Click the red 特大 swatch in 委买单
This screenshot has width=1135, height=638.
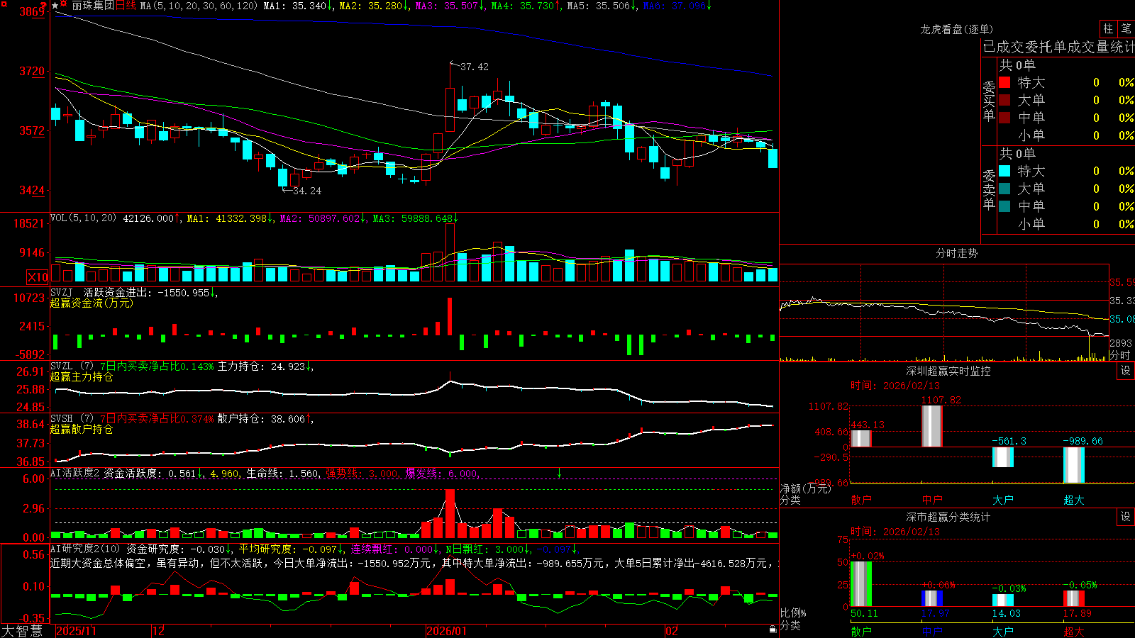[x=1004, y=82]
